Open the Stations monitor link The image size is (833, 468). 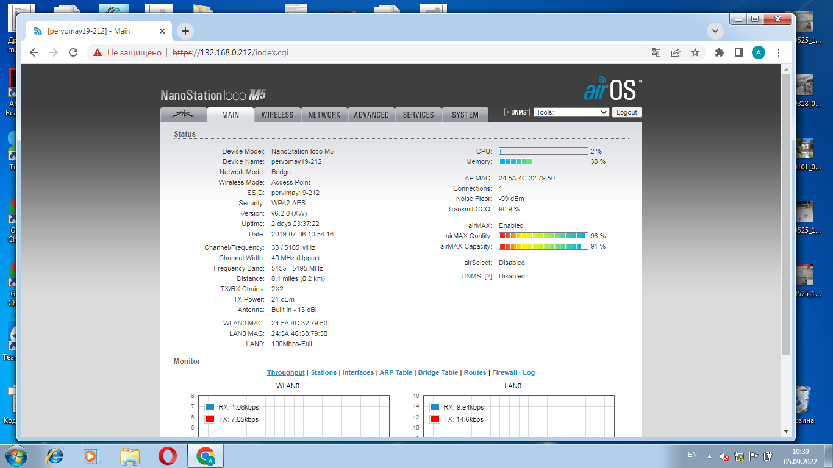324,372
